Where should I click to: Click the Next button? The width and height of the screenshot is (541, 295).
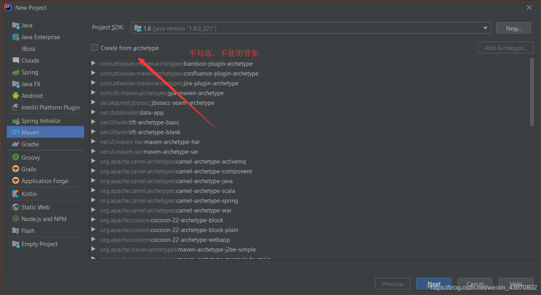[434, 284]
